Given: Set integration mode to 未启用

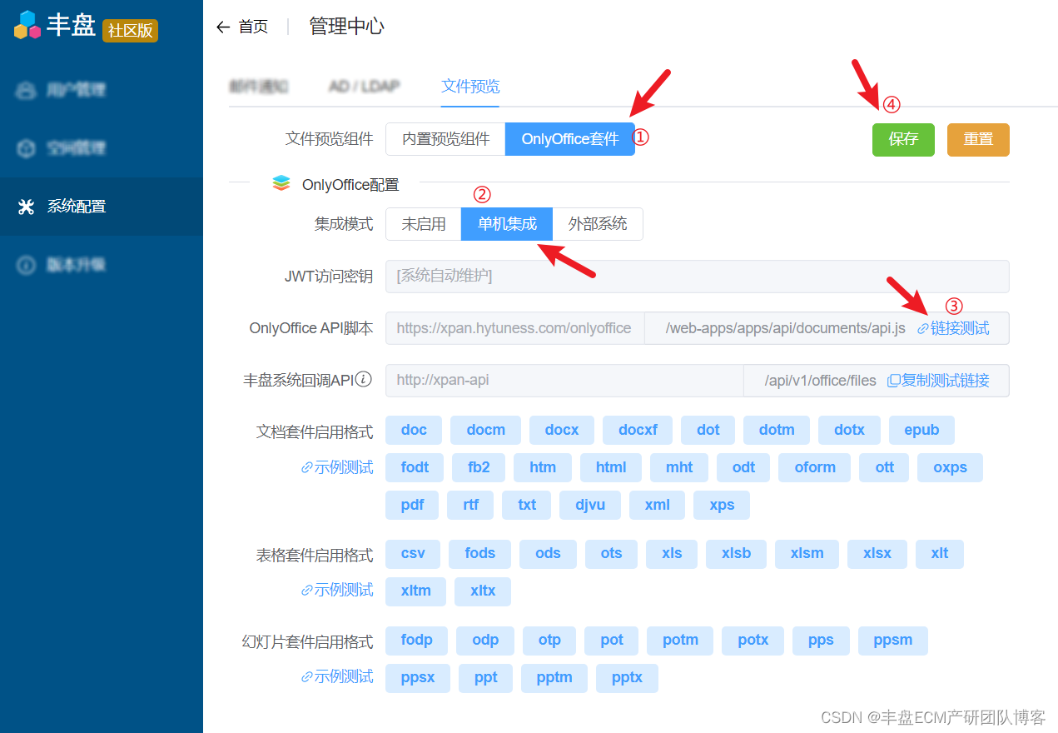Looking at the screenshot, I should (424, 224).
